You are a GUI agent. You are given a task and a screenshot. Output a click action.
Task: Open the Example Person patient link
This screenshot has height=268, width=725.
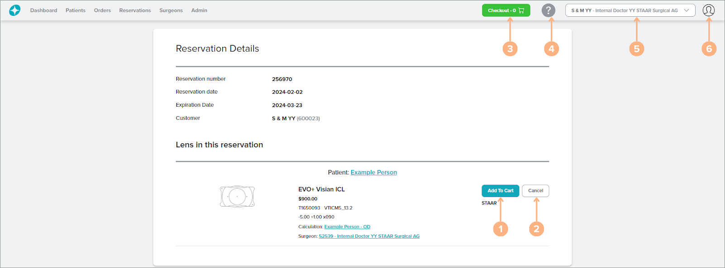pyautogui.click(x=373, y=172)
